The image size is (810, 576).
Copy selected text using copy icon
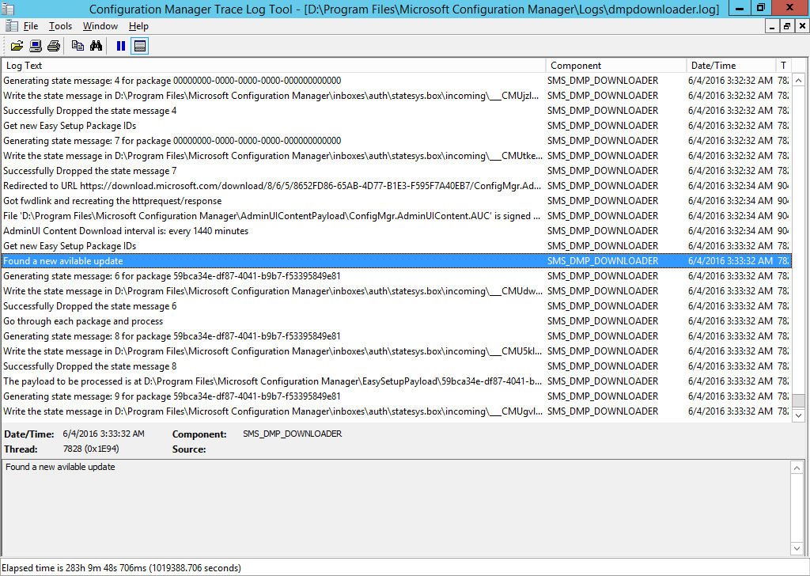(78, 46)
